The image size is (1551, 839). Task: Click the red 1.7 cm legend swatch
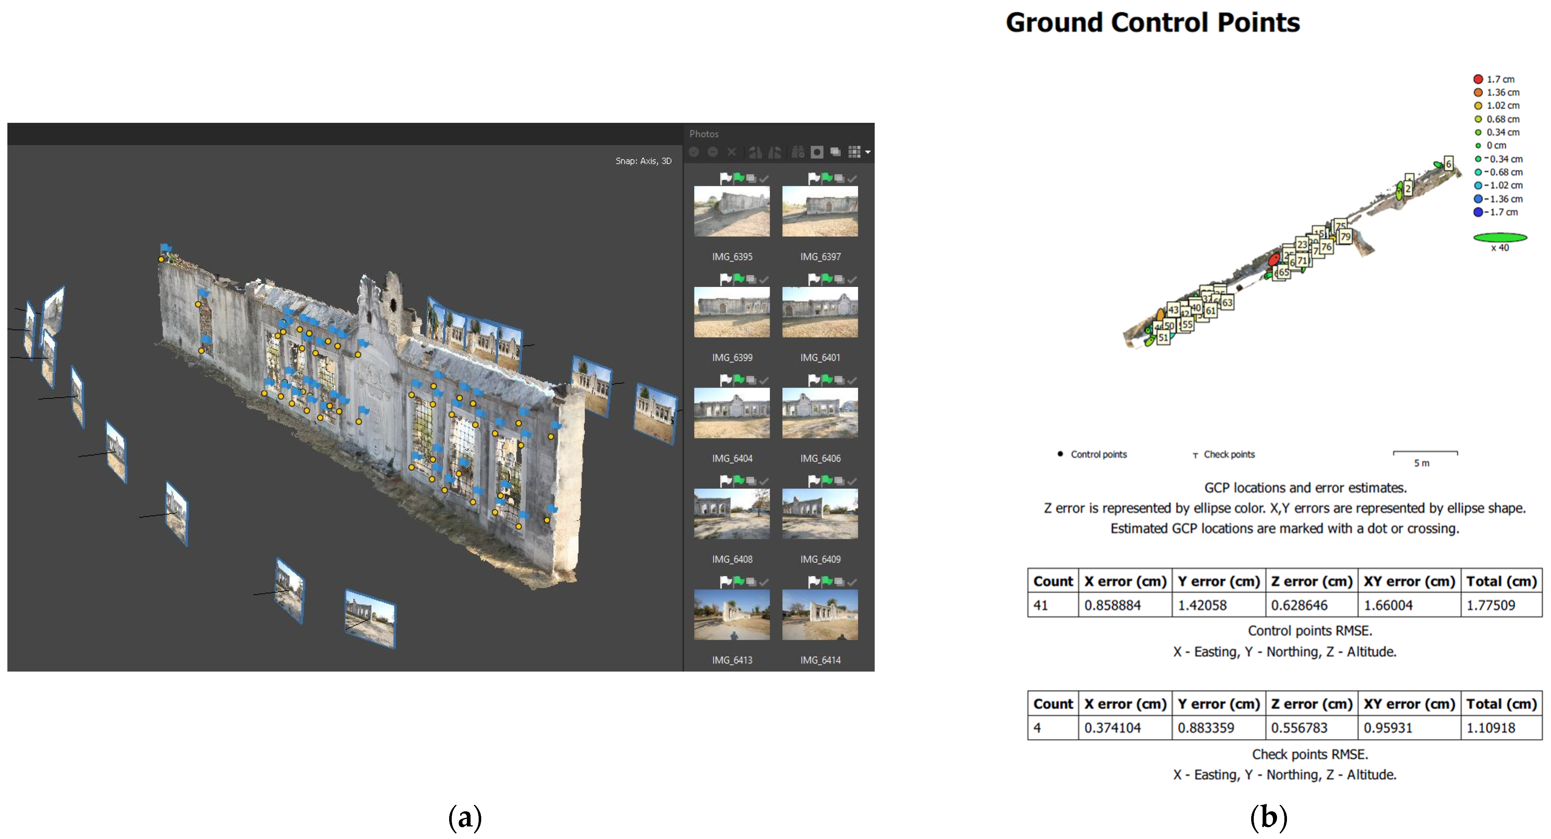[x=1478, y=80]
